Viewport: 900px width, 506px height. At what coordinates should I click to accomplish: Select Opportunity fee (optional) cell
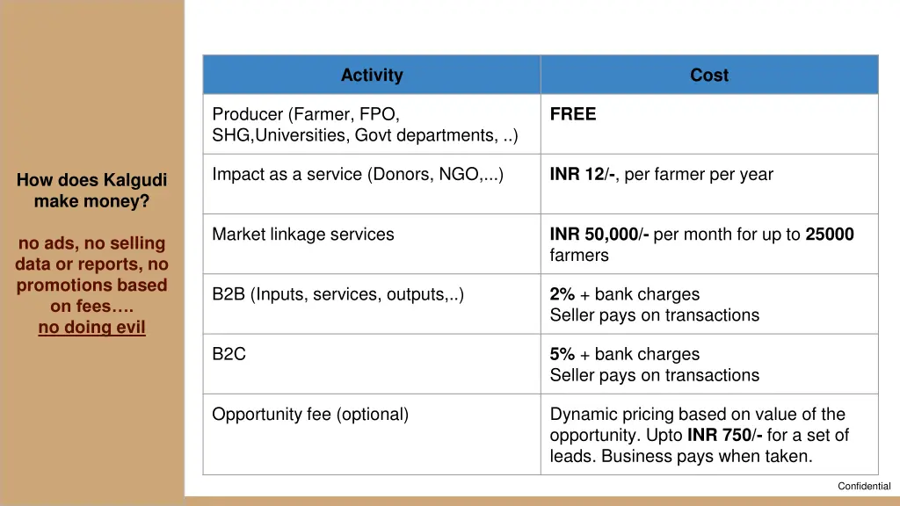tap(372, 434)
